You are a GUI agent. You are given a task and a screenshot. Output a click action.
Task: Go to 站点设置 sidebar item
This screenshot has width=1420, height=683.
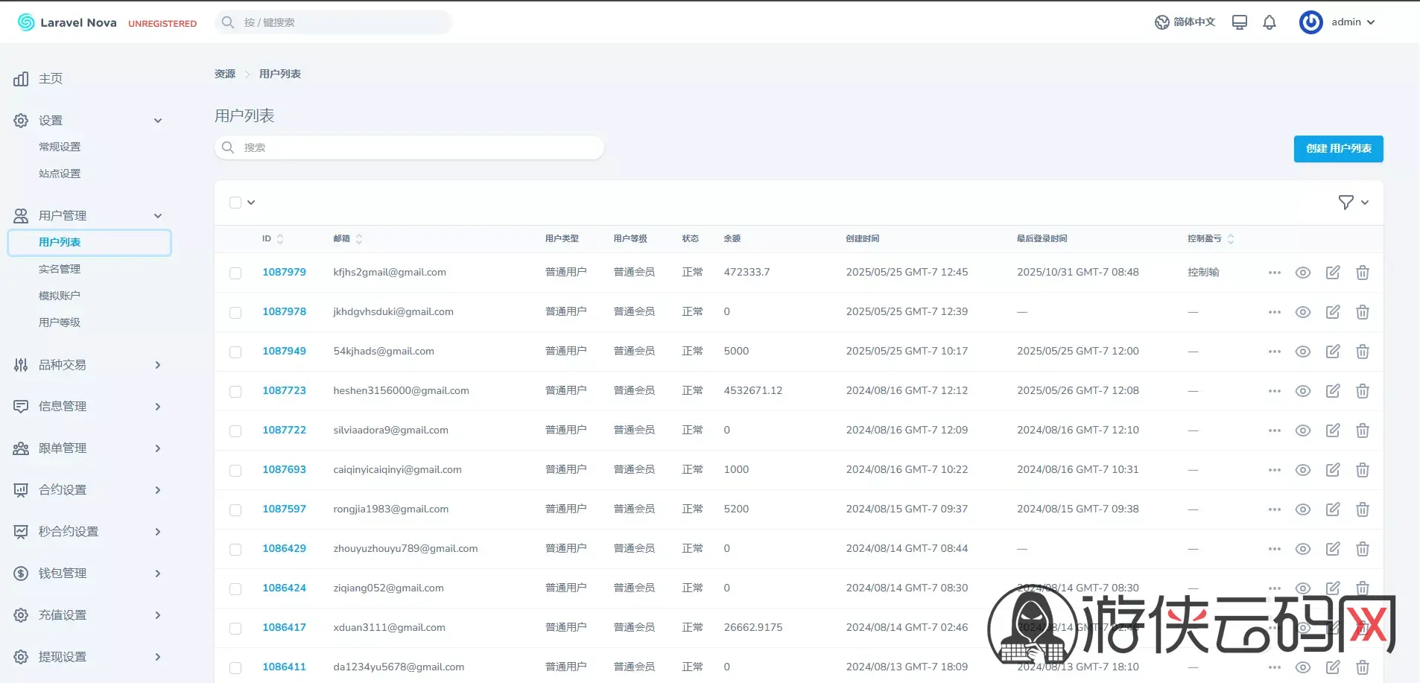(60, 174)
